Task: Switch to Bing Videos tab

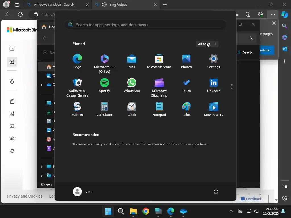Action: (126, 5)
